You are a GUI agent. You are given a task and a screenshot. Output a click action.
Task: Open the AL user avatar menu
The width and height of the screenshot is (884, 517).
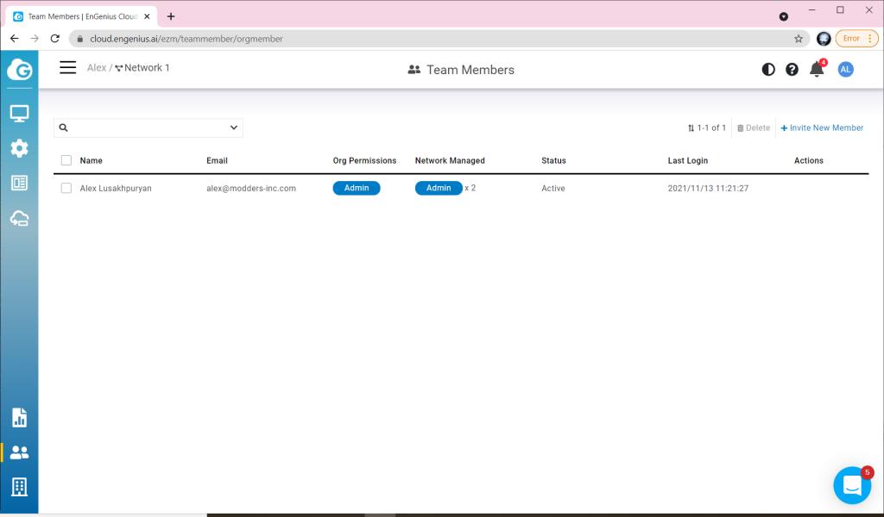845,70
